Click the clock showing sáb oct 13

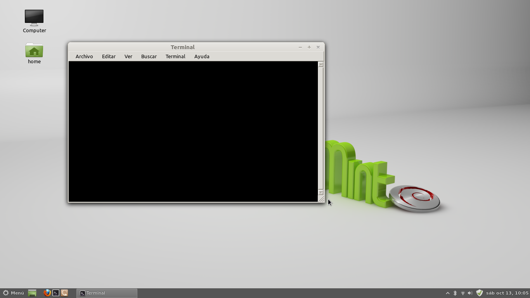(x=504, y=293)
